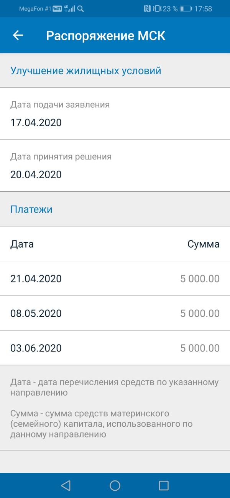
Task: Tap the back arrow in header
Action: [x=18, y=35]
